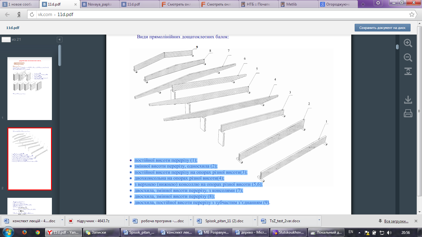Viewport: 422px width, 237px height.
Task: Click the page number input field
Action: (x=6, y=39)
